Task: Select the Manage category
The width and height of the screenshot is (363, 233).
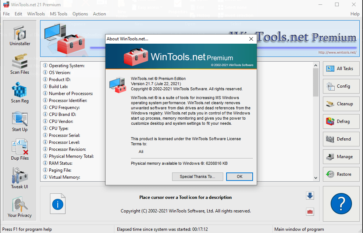Action: 341,157
